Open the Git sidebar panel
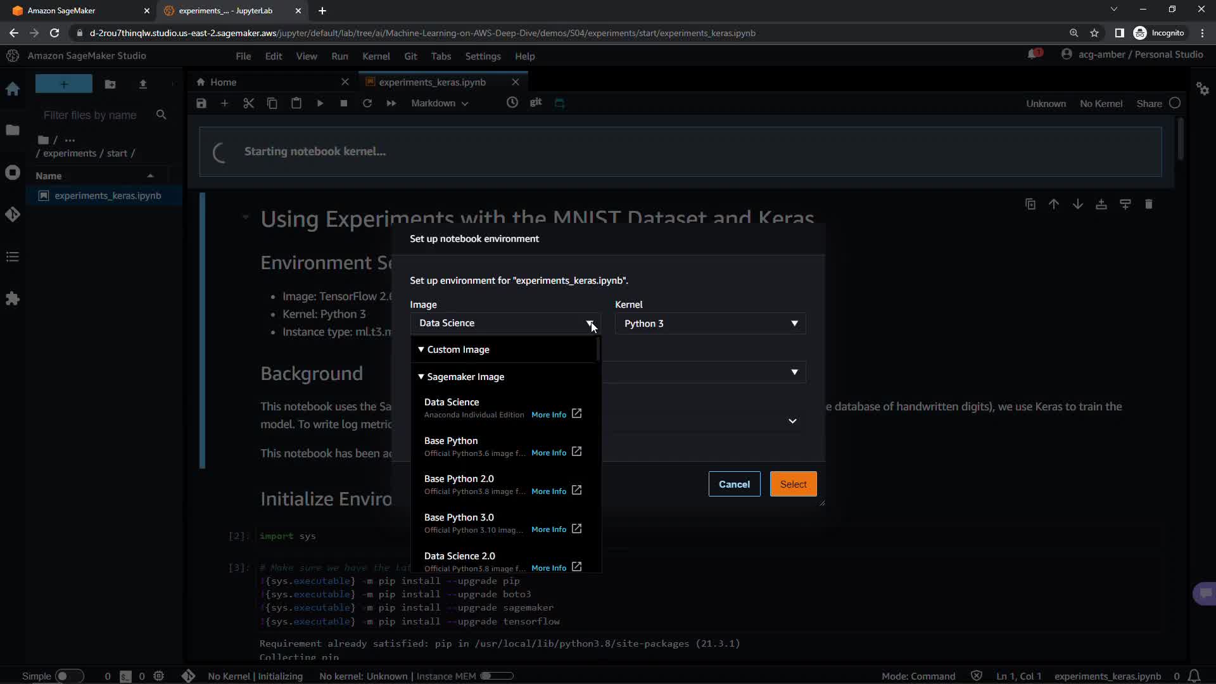This screenshot has height=684, width=1216. click(13, 215)
